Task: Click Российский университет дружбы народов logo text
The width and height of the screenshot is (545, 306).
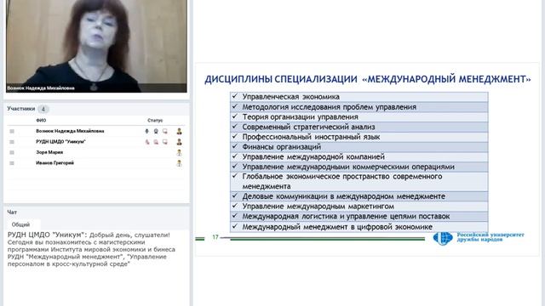Action: click(490, 237)
